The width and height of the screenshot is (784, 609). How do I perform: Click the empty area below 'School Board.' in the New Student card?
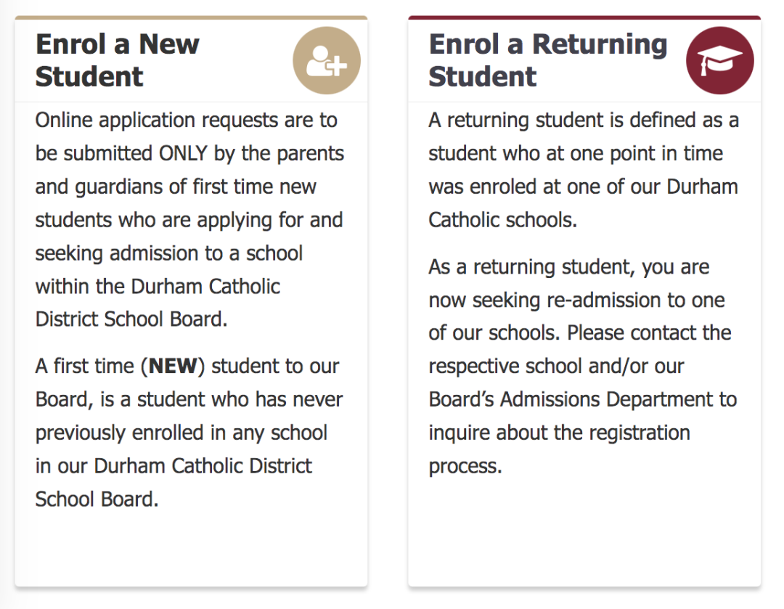(191, 547)
